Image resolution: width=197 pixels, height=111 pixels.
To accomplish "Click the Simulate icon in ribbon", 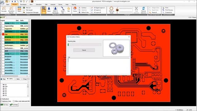I will point(4,10).
